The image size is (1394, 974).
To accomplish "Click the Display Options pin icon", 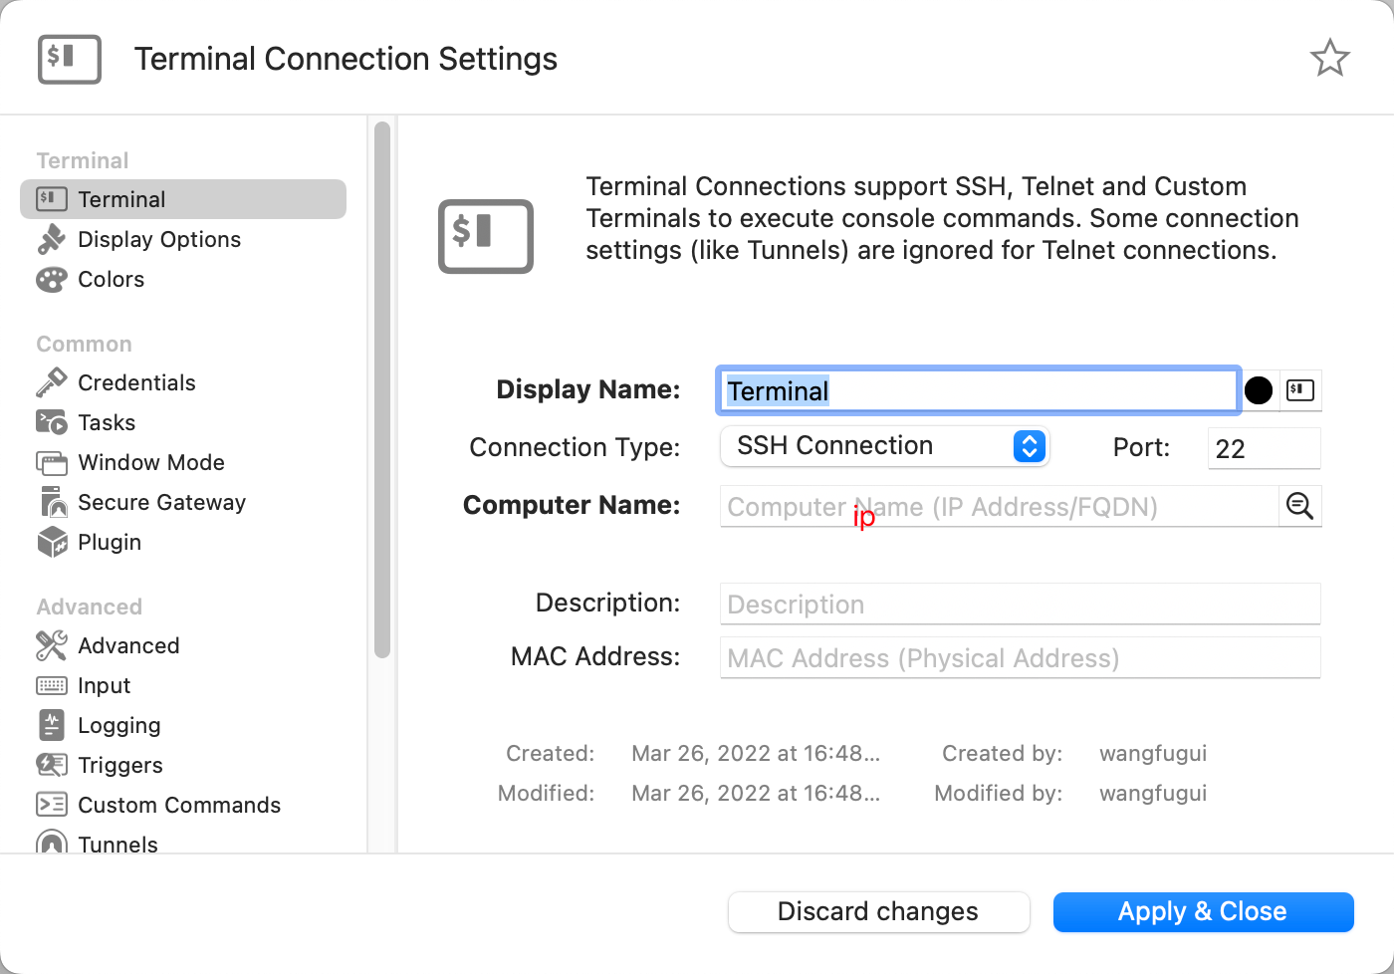I will [x=52, y=239].
